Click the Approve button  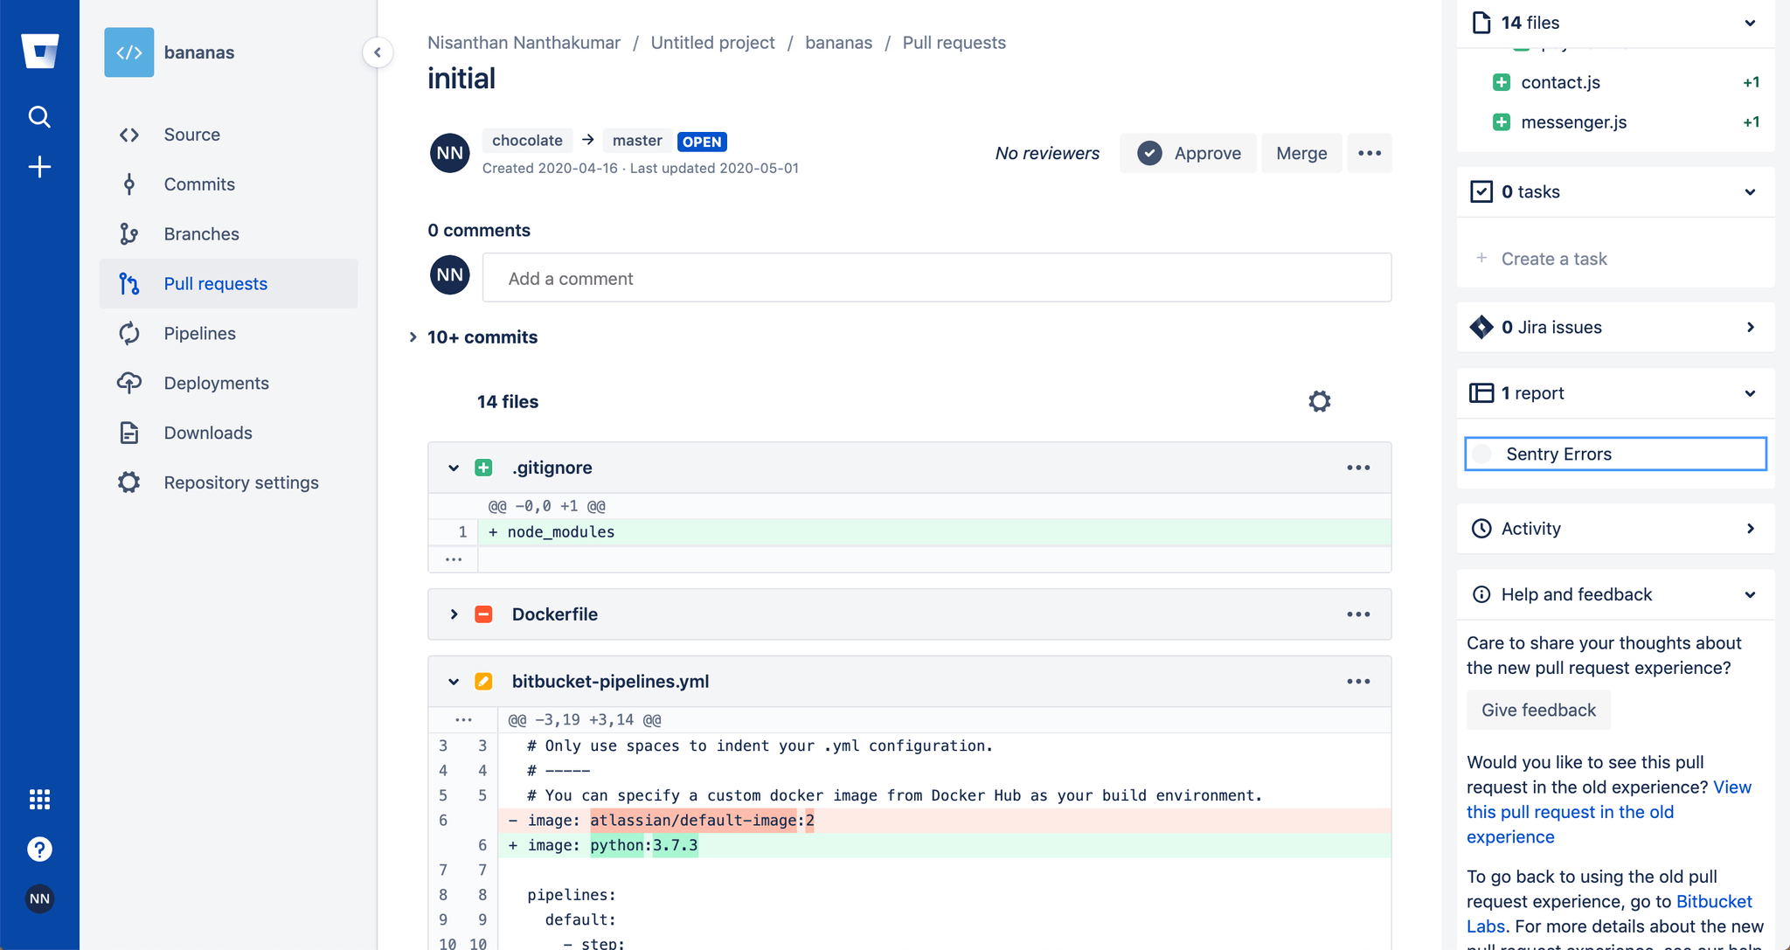1189,152
